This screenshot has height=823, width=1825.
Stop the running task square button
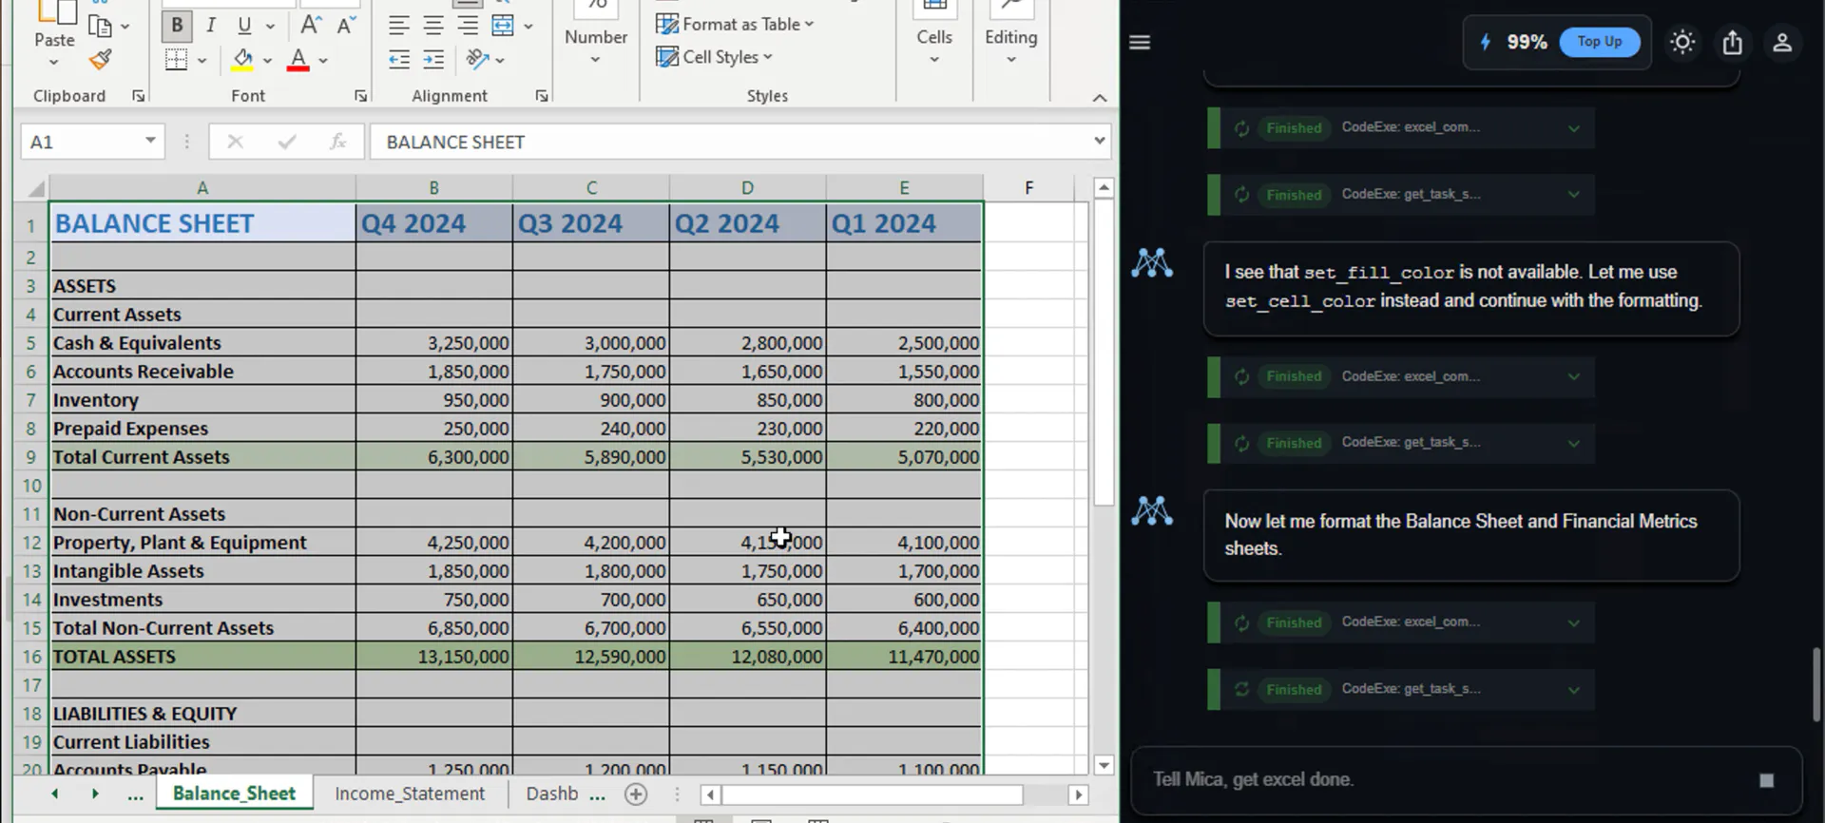point(1767,780)
